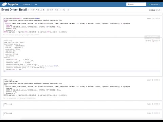Click the ABORT status label
The height and width of the screenshot is (122, 163).
(x=149, y=18)
